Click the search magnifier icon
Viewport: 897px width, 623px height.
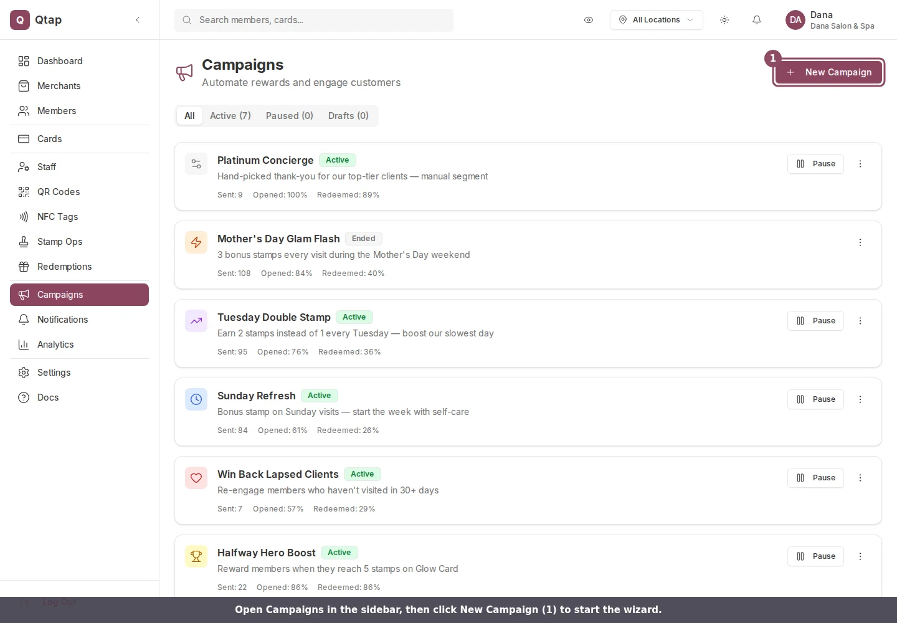[x=187, y=20]
